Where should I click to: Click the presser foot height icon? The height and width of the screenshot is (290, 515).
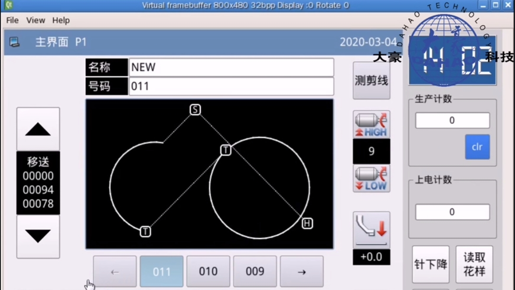pos(371,230)
